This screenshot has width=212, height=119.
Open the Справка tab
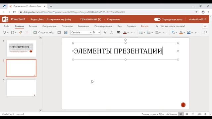[131, 26]
